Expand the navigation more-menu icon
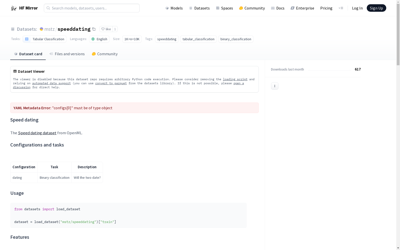400x250 pixels. tap(341, 8)
